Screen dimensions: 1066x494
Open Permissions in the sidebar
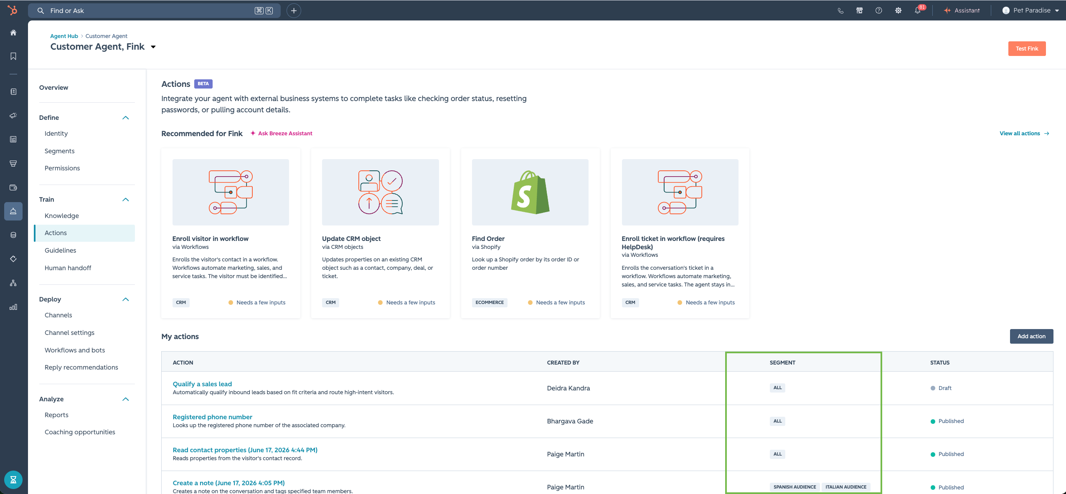(x=62, y=168)
